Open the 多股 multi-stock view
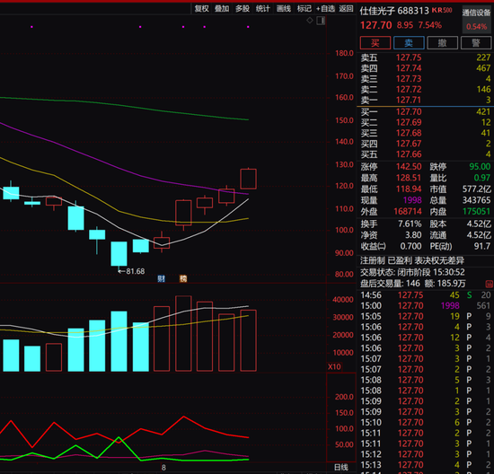This screenshot has width=494, height=474. 243,8
